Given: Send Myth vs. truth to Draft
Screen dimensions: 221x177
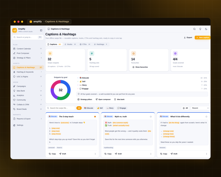Looking at the screenshot, I should point(118,154).
